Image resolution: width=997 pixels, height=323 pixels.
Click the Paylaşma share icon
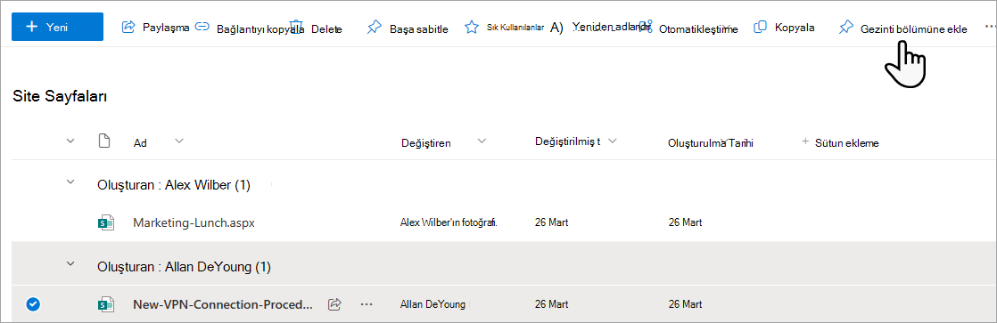tap(128, 28)
